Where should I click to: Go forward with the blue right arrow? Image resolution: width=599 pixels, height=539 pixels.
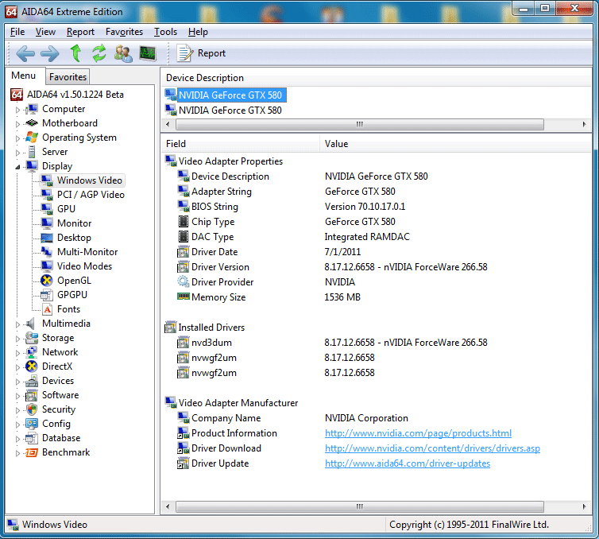pyautogui.click(x=50, y=53)
